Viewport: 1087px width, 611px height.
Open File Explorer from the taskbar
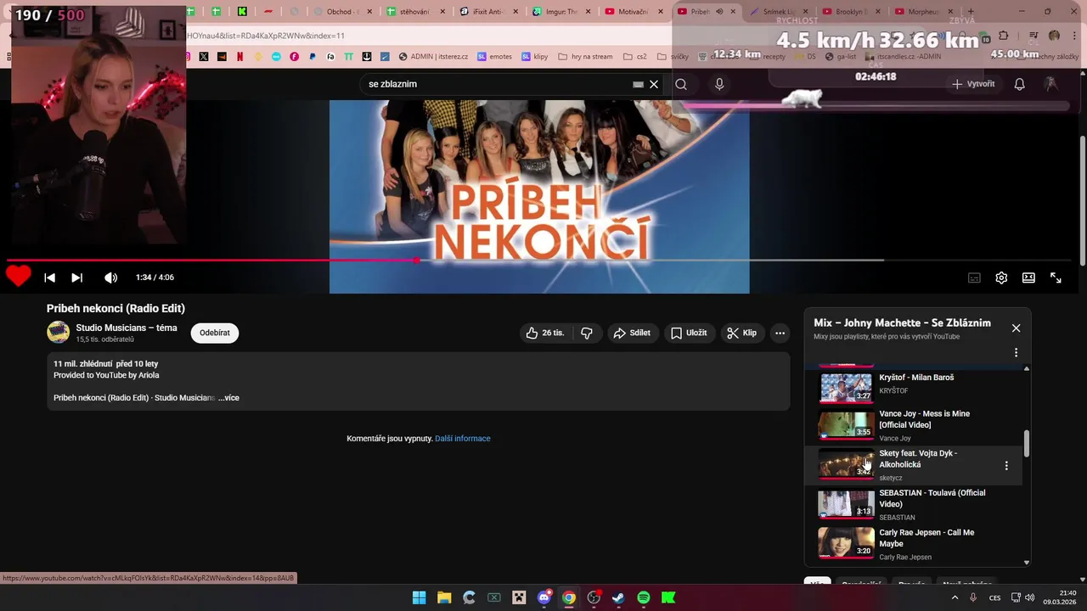pyautogui.click(x=444, y=597)
